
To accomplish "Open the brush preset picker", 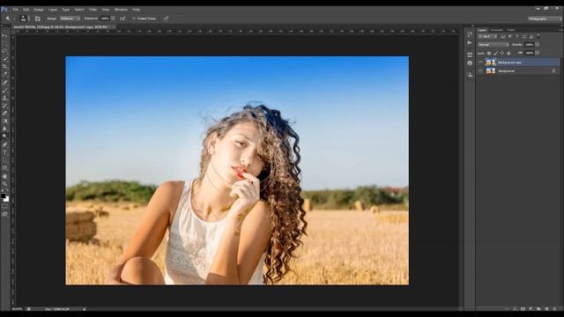I will pos(24,18).
